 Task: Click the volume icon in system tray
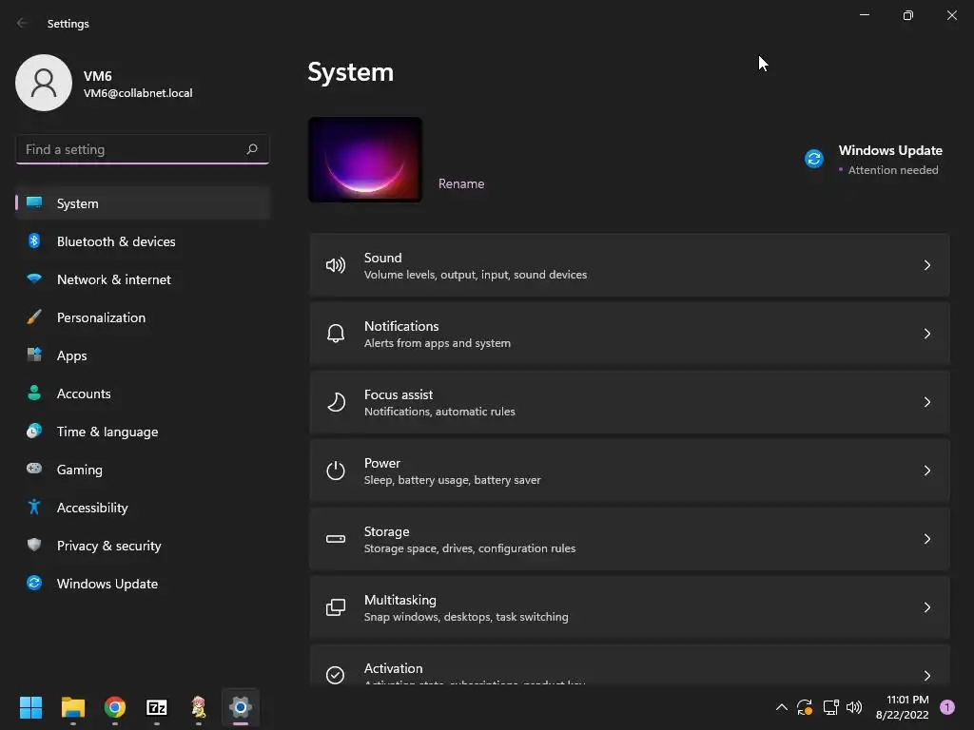[x=854, y=707]
